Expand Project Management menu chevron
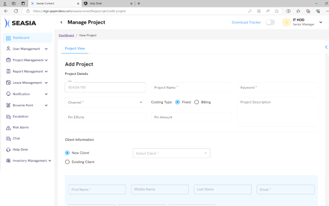329x206 pixels. click(x=46, y=60)
